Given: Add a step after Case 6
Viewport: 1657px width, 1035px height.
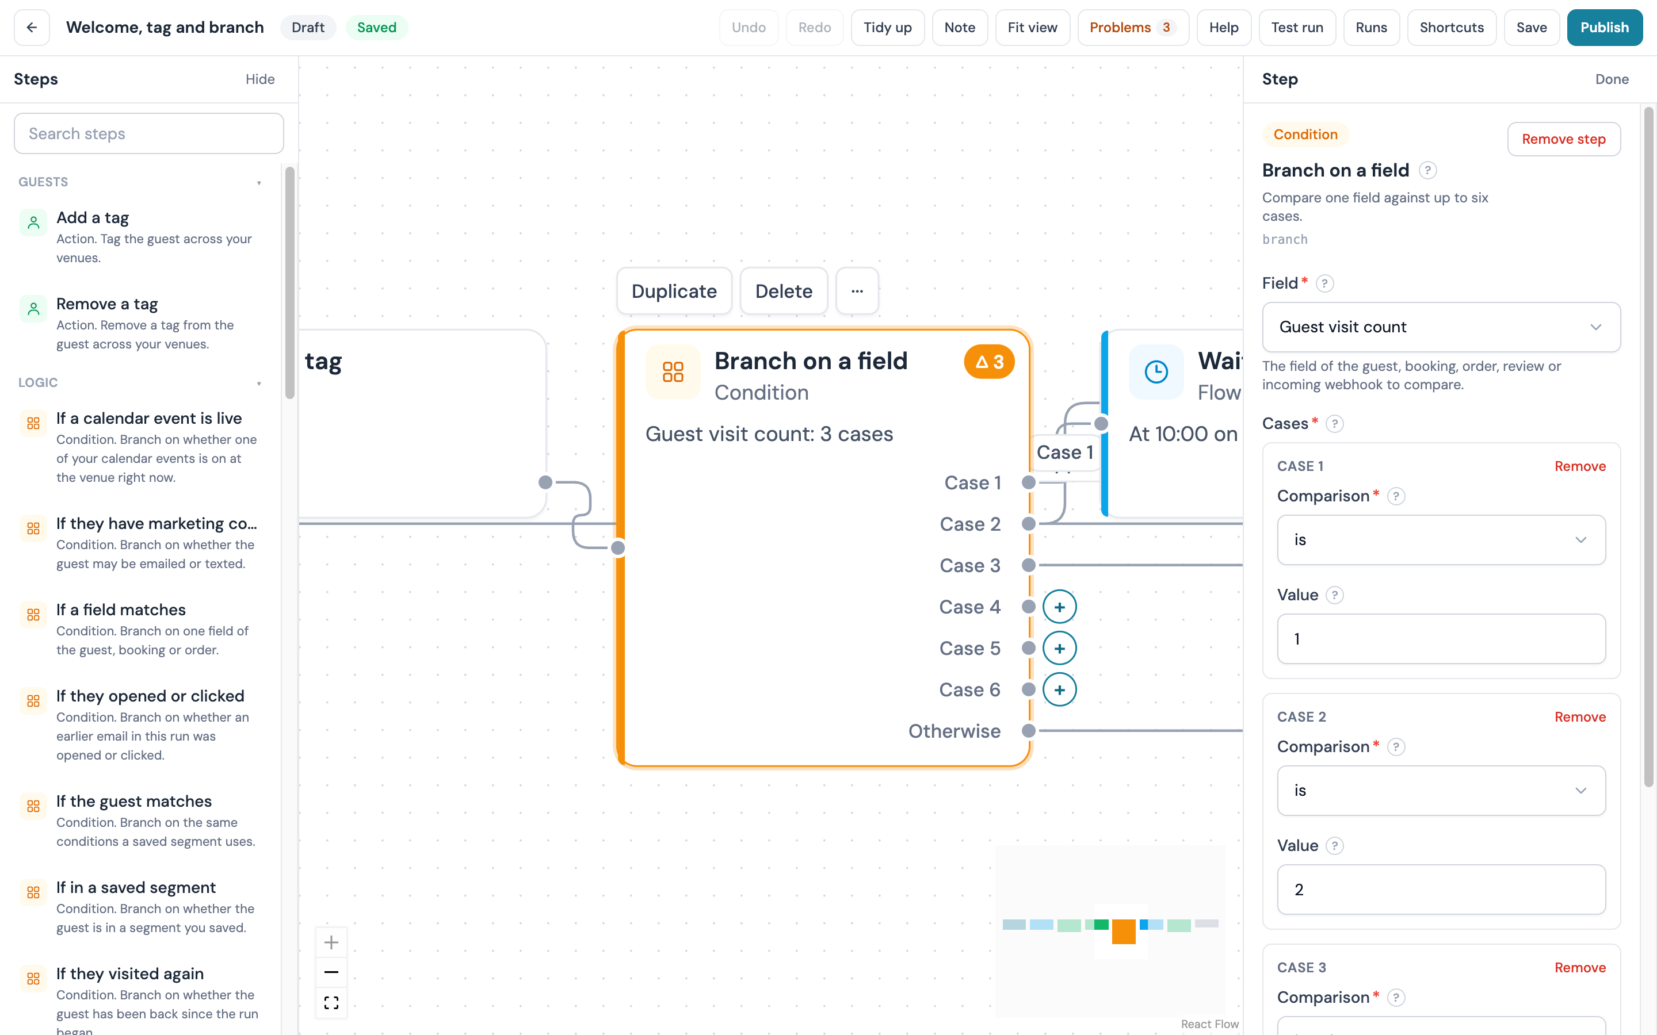Looking at the screenshot, I should click(1059, 690).
